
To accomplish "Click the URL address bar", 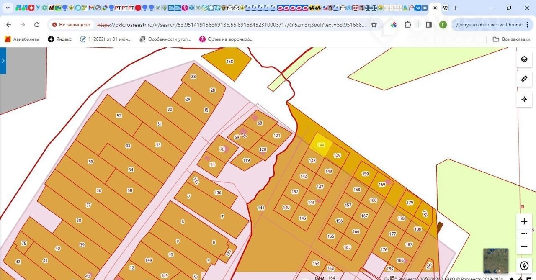I will coord(230,25).
